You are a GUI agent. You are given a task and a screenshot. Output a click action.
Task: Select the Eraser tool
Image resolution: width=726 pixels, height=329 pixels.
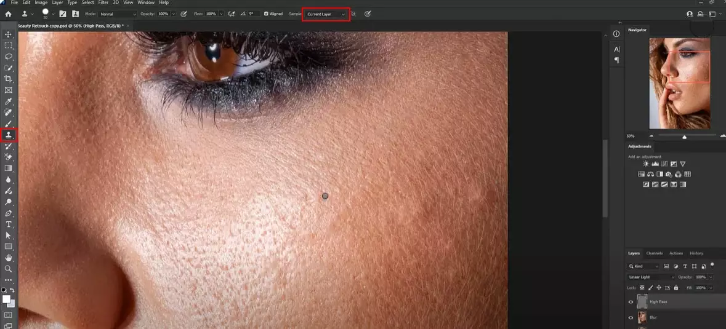click(x=9, y=157)
